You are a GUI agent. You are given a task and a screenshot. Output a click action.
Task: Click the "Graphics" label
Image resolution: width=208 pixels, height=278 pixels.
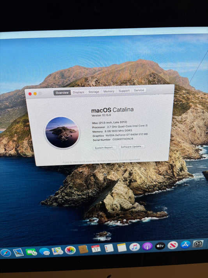[x=98, y=136]
